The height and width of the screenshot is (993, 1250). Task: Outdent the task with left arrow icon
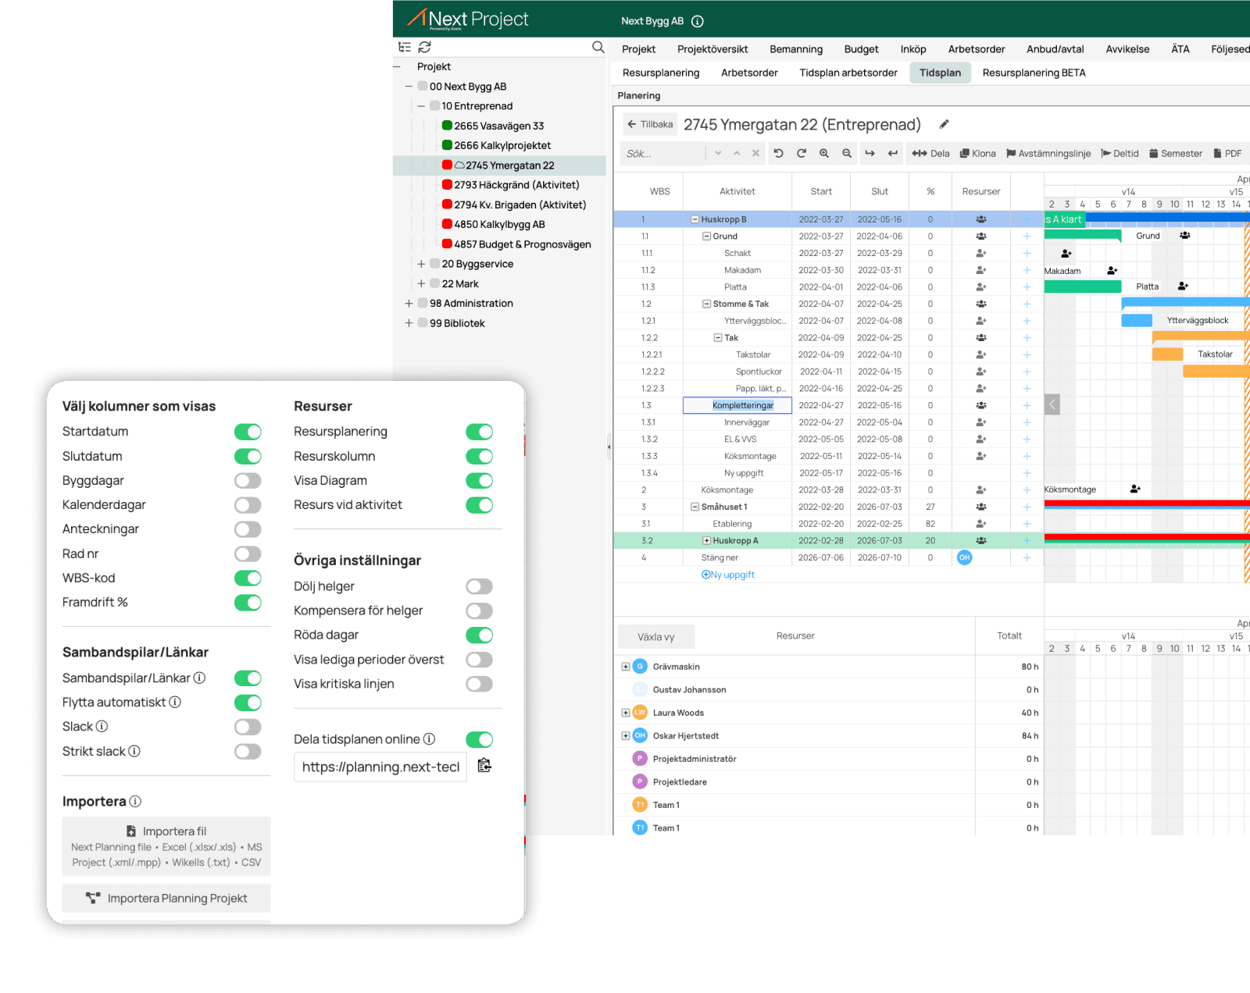(892, 154)
